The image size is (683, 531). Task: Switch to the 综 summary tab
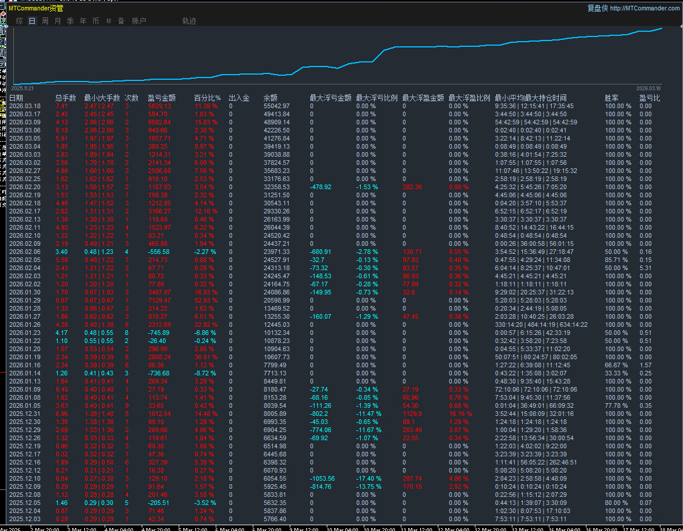(x=20, y=21)
